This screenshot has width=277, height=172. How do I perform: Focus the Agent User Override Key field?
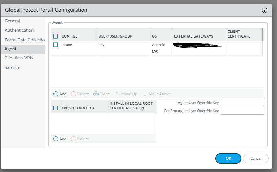point(242,103)
